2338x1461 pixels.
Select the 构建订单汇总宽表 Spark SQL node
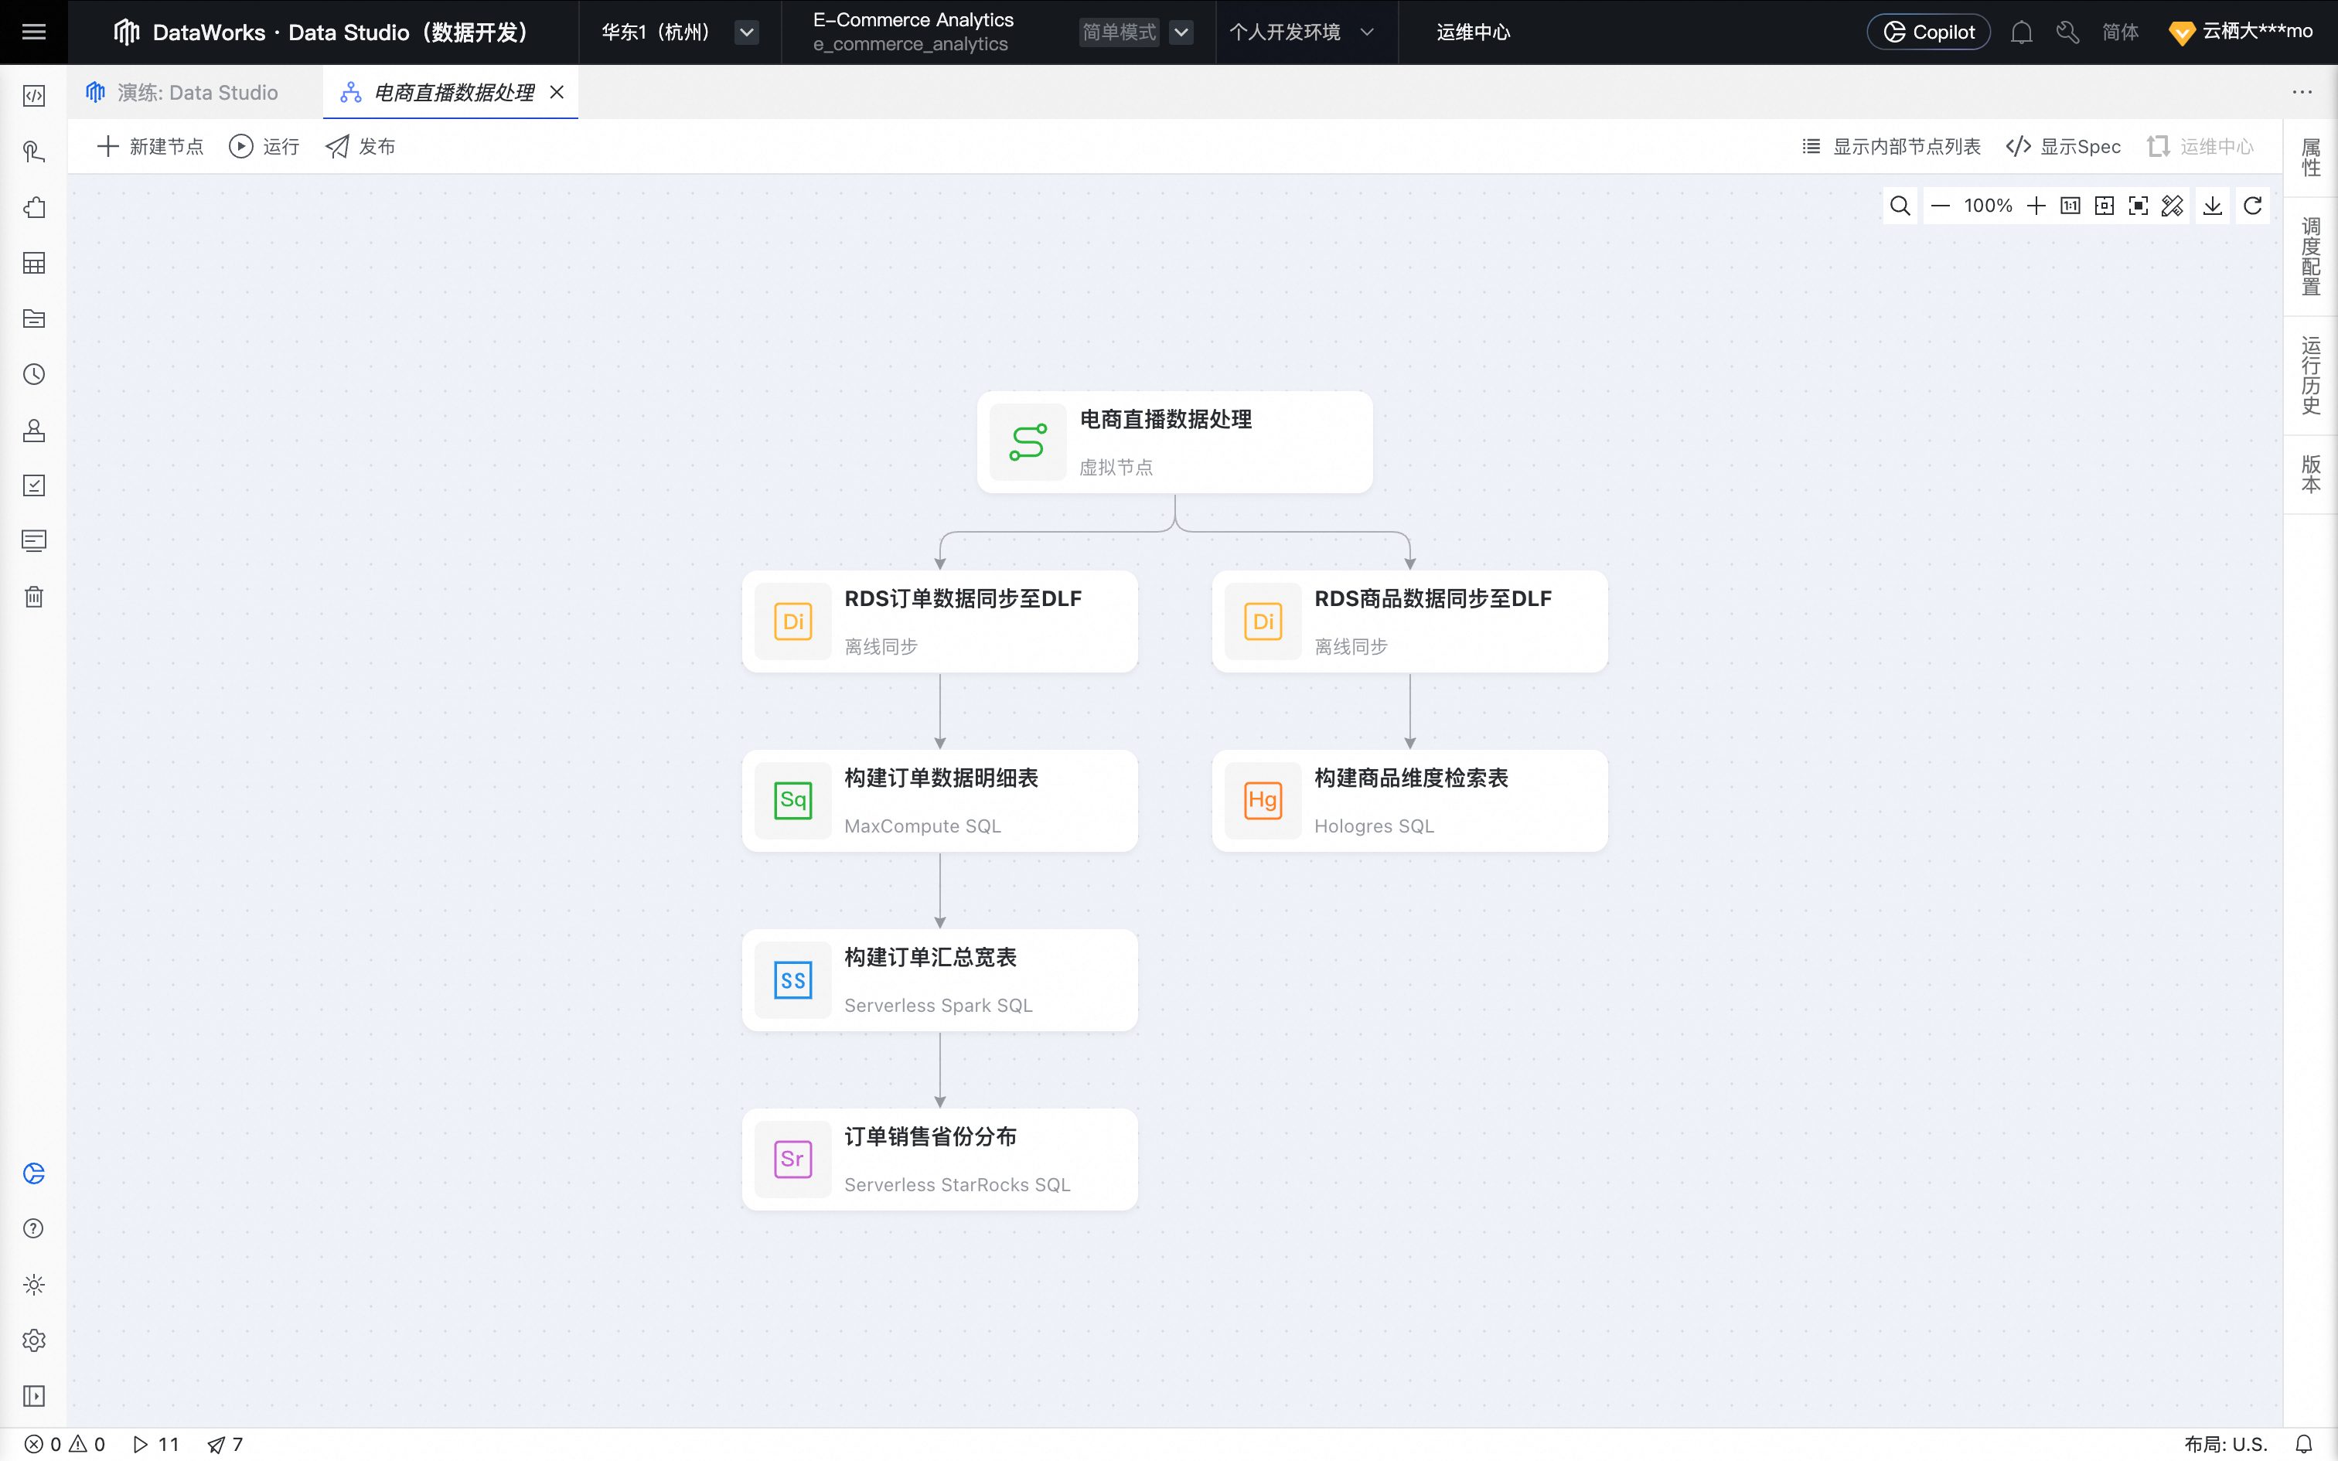pos(939,980)
